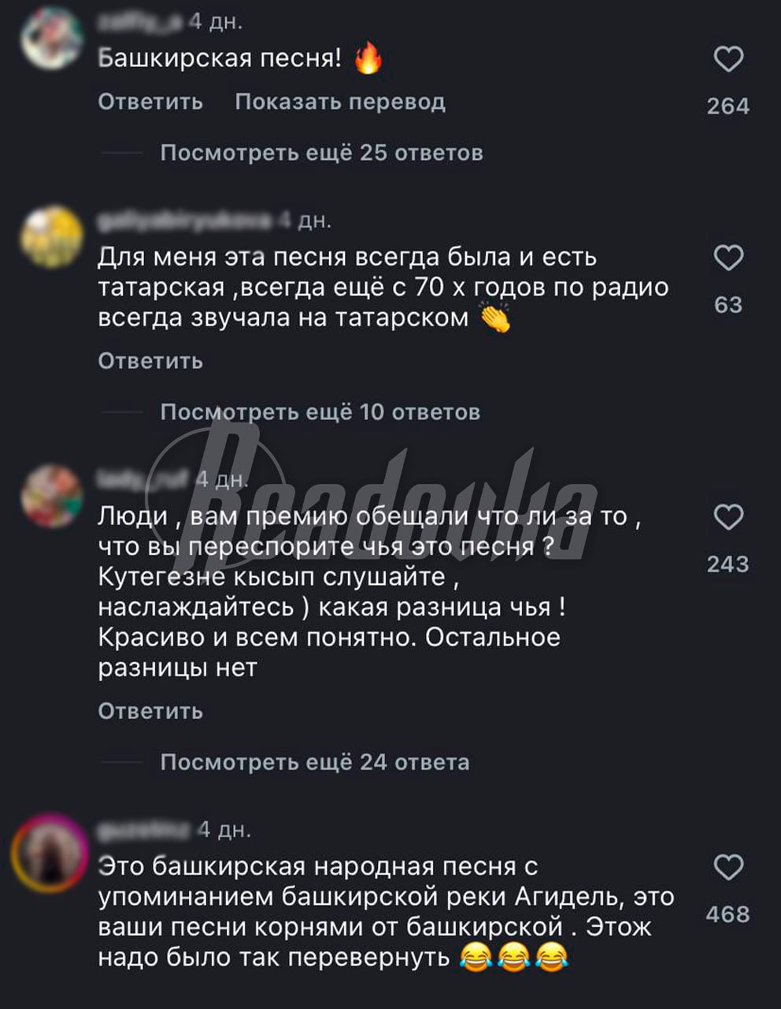The height and width of the screenshot is (1009, 781).
Task: Click the 264 likes count
Action: point(728,106)
